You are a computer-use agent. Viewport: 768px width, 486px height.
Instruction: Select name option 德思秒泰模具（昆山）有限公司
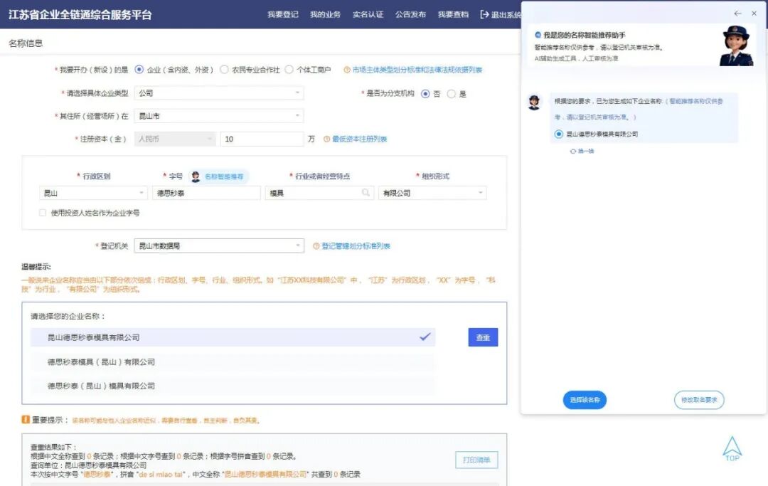point(101,361)
